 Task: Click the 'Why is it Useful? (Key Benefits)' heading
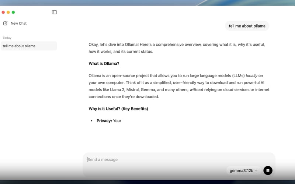(x=118, y=109)
